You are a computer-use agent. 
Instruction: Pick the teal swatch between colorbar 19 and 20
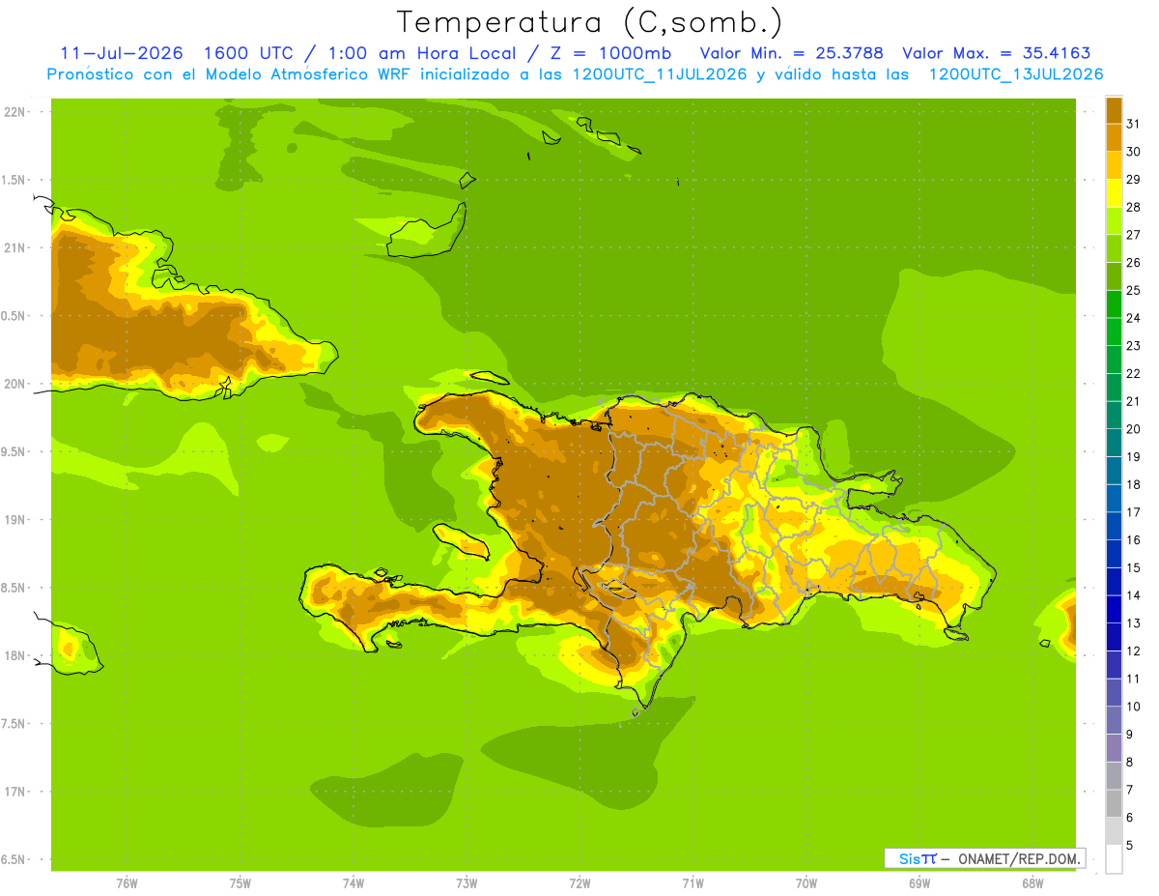pyautogui.click(x=1115, y=443)
